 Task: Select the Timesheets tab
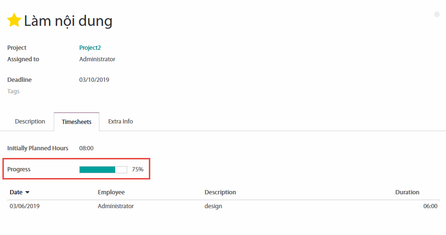coord(76,122)
